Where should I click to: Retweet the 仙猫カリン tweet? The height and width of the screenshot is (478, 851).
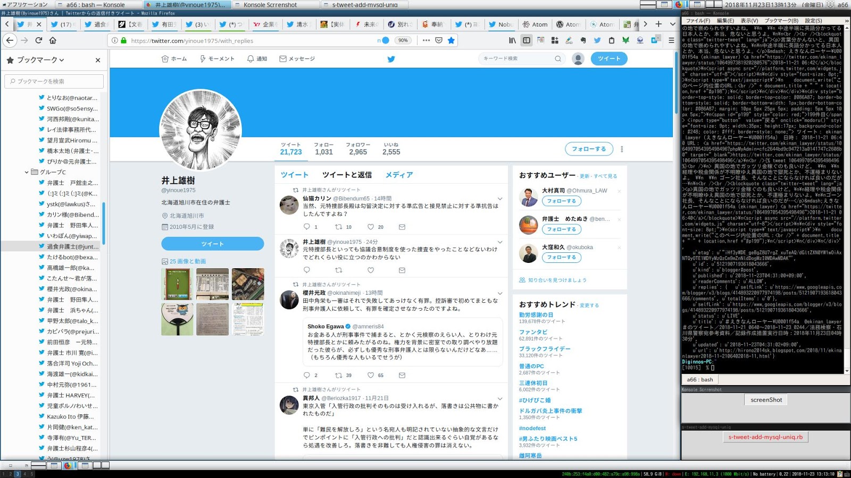coord(338,227)
